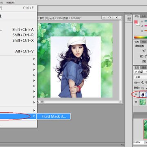Click the green background layer thumbnail
The width and height of the screenshot is (147, 147).
143,102
